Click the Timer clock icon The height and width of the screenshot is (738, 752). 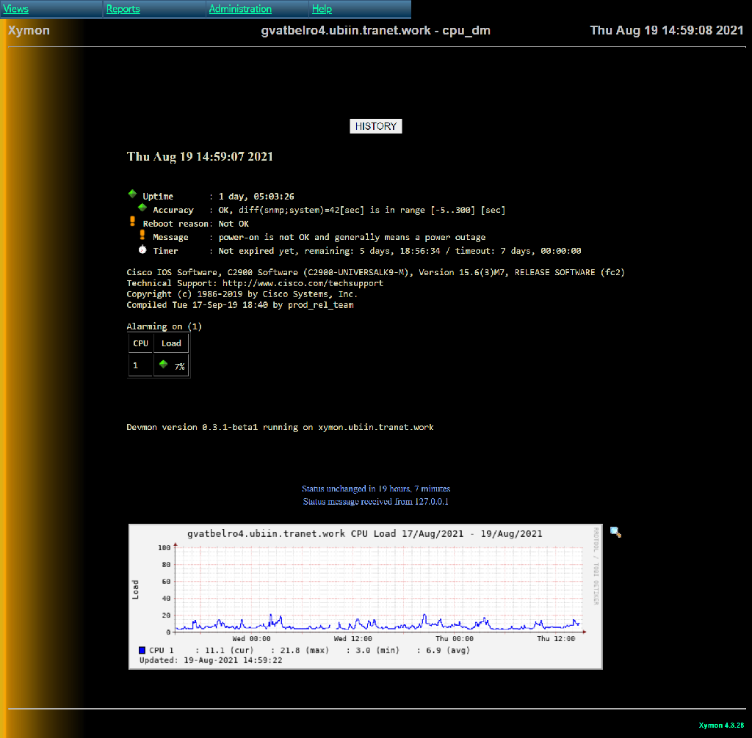(142, 249)
